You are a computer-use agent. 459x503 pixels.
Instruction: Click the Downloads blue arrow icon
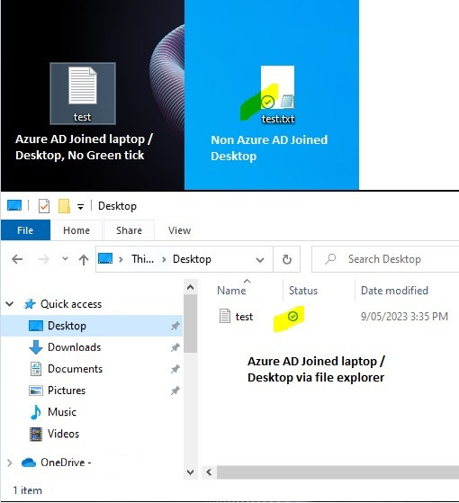(x=36, y=347)
